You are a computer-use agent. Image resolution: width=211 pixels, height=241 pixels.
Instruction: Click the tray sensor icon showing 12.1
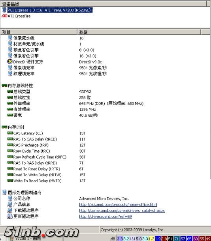tap(133, 239)
